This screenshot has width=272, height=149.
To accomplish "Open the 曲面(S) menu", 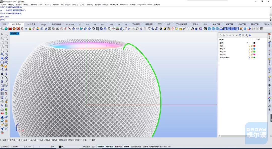I will tap(34, 5).
